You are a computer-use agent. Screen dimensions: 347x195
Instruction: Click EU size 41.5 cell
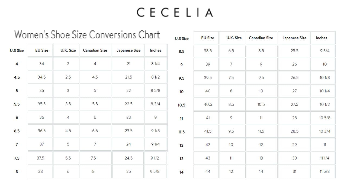[208, 131]
